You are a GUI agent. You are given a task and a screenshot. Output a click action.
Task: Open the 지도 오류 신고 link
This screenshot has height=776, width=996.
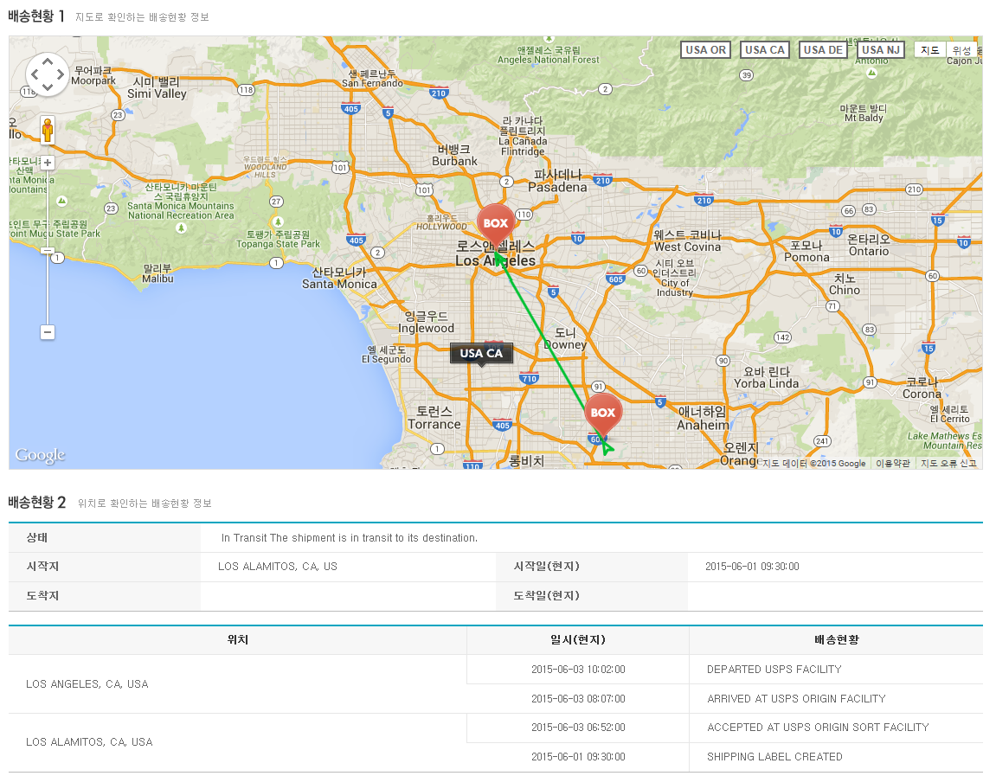point(948,464)
